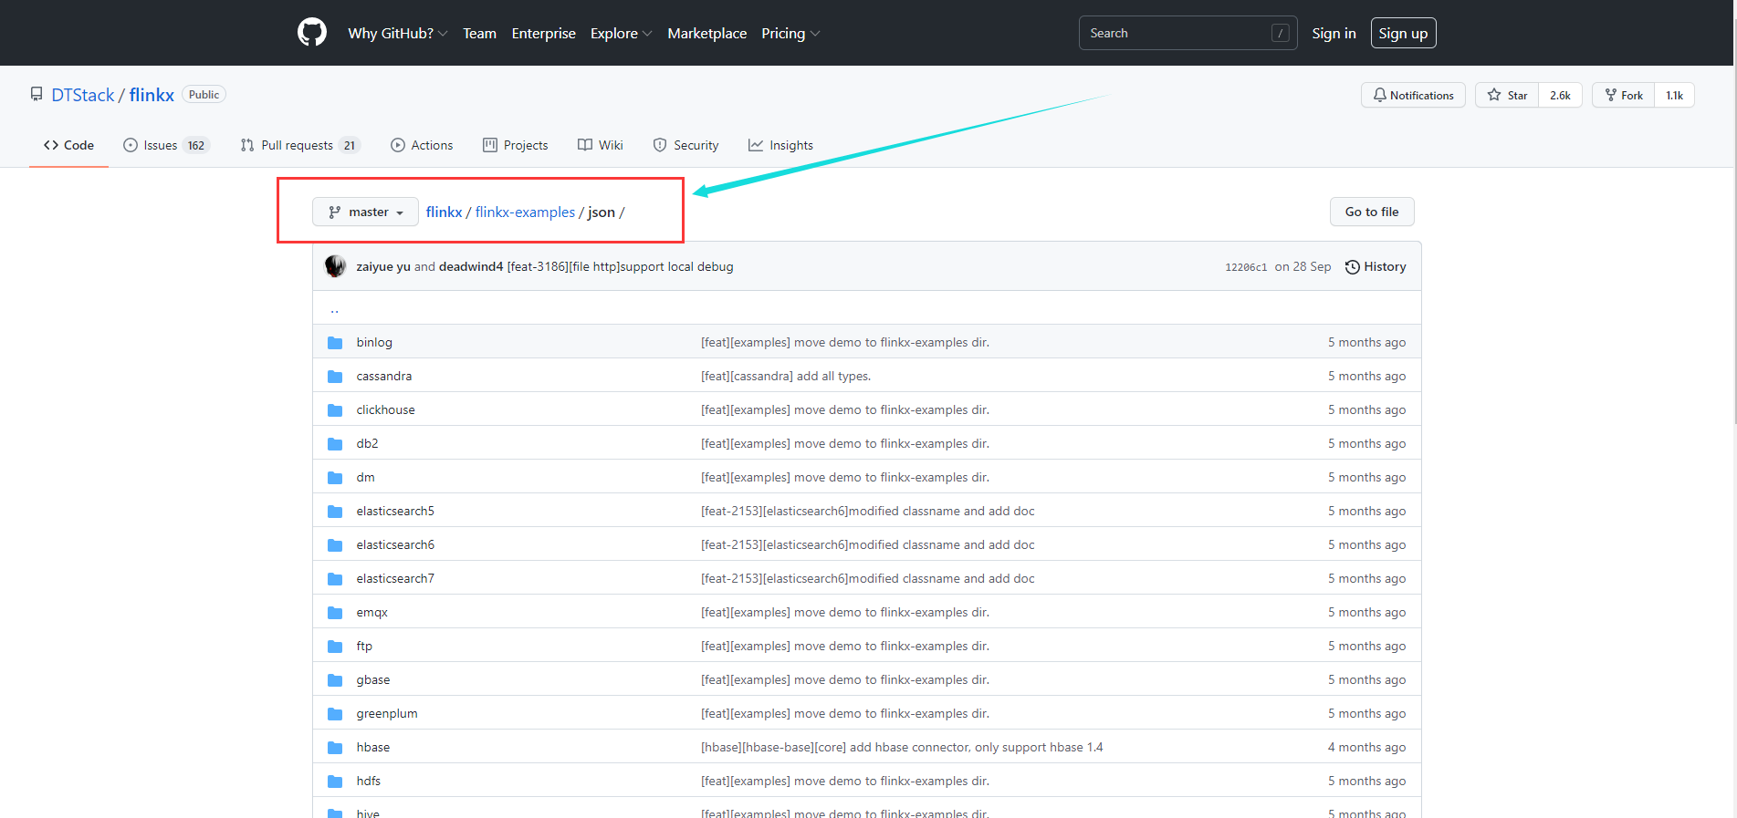Open the Wiki tab

pyautogui.click(x=601, y=145)
